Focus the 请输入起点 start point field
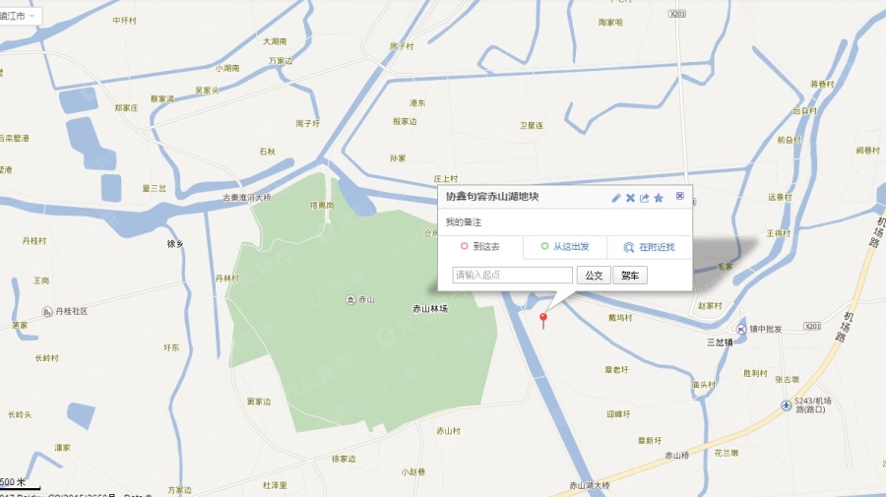This screenshot has width=886, height=497. click(x=513, y=275)
